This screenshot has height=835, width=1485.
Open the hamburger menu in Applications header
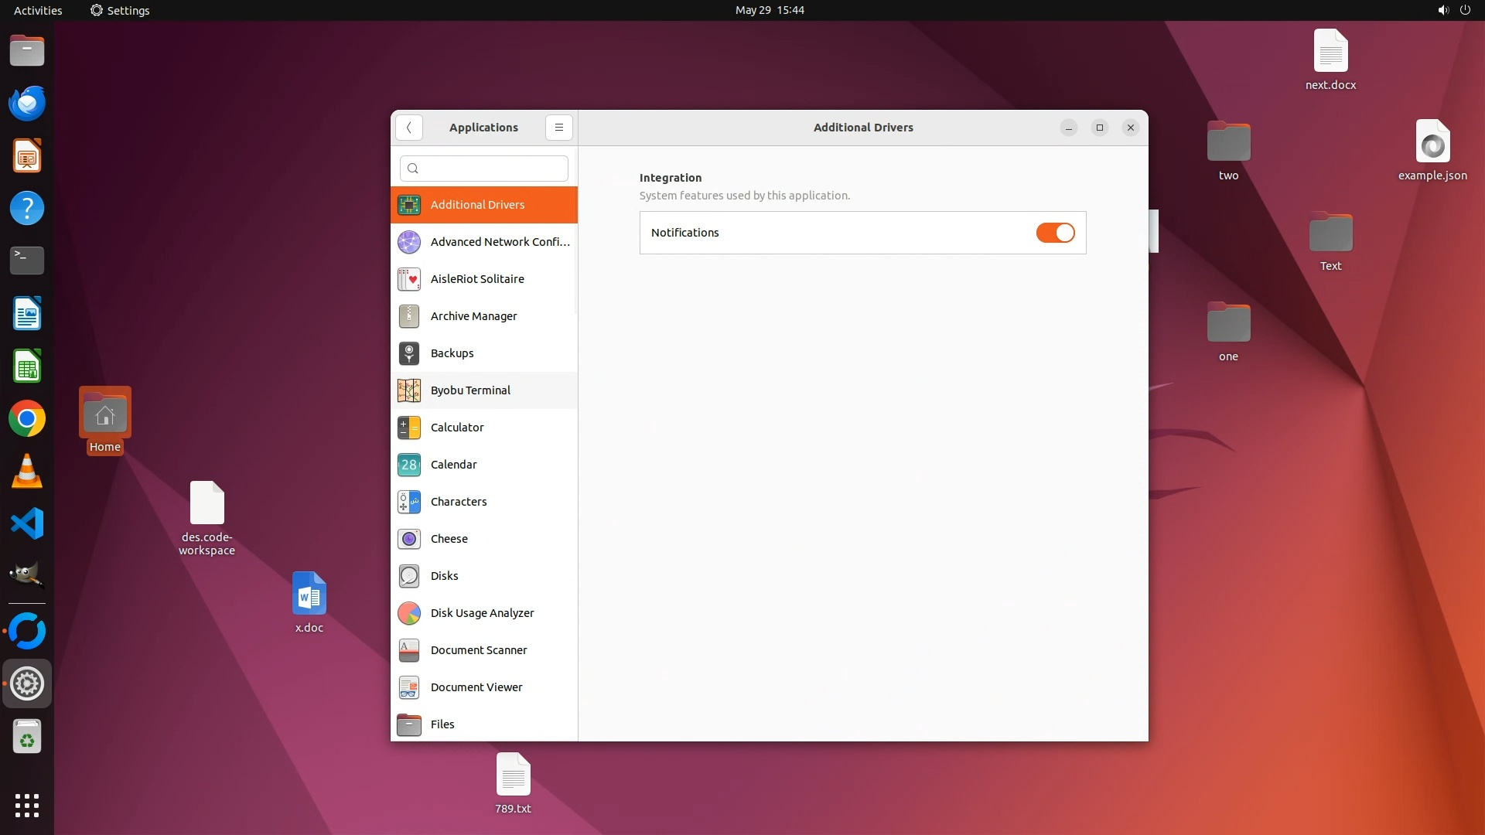pyautogui.click(x=558, y=128)
